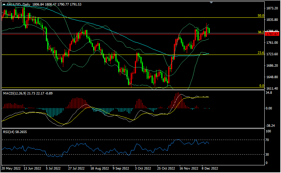Click the 20 May 2022 date label
This screenshot has width=281, height=173.
coord(10,168)
